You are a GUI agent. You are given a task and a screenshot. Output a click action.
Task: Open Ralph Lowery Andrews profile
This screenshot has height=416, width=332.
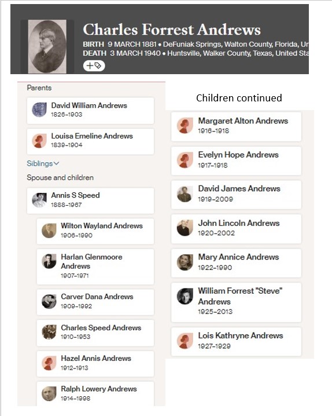tap(95, 393)
